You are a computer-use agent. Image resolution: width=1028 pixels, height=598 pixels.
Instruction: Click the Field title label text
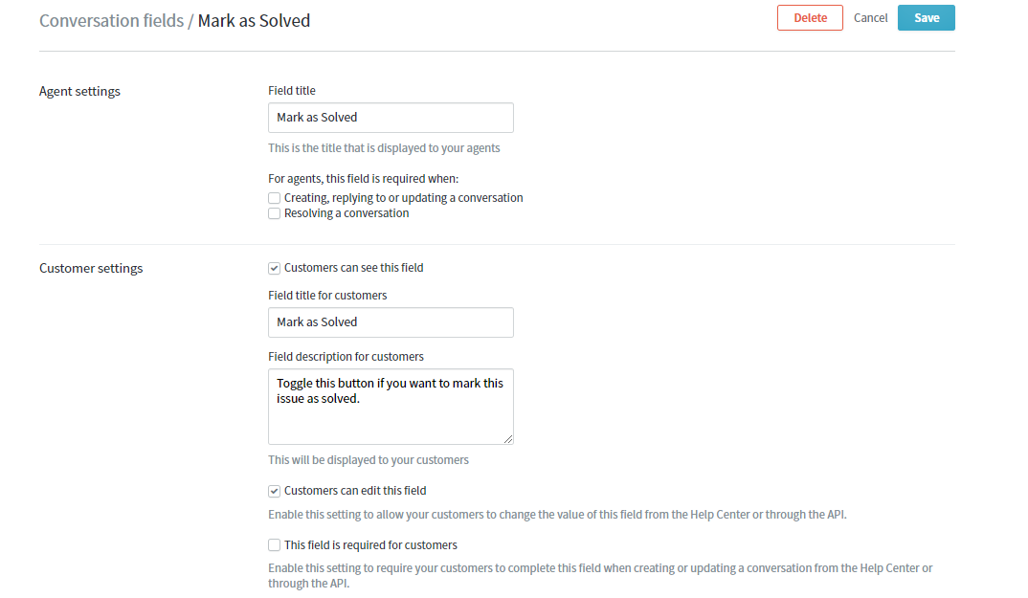[292, 91]
